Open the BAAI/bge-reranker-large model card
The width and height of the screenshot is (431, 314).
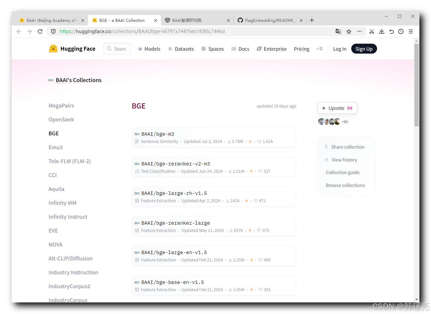click(214, 226)
